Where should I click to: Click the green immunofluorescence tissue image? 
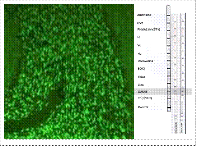point(69,72)
